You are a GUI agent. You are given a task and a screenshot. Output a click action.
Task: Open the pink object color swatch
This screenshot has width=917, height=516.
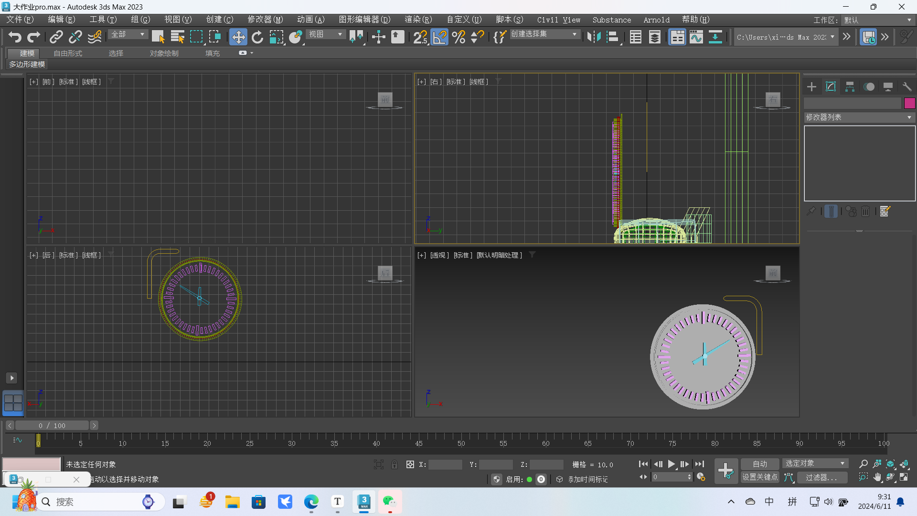pyautogui.click(x=909, y=103)
